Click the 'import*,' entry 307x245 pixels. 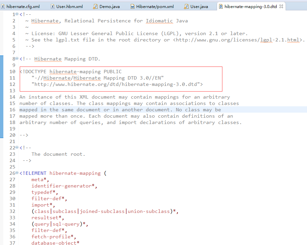43,205
